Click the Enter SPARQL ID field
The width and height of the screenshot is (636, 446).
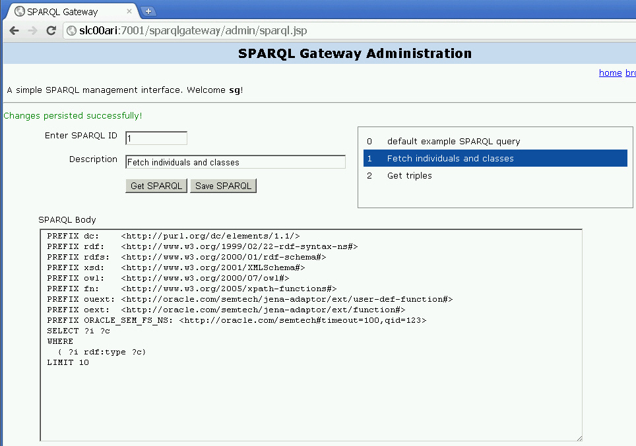(156, 138)
